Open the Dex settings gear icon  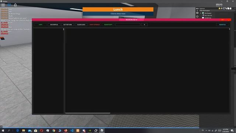[x=197, y=17]
